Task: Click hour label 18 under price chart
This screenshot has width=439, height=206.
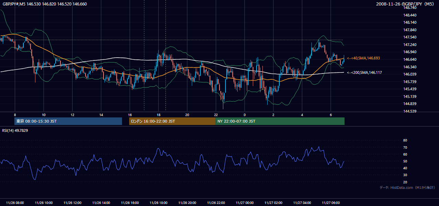Action: [x=158, y=115]
